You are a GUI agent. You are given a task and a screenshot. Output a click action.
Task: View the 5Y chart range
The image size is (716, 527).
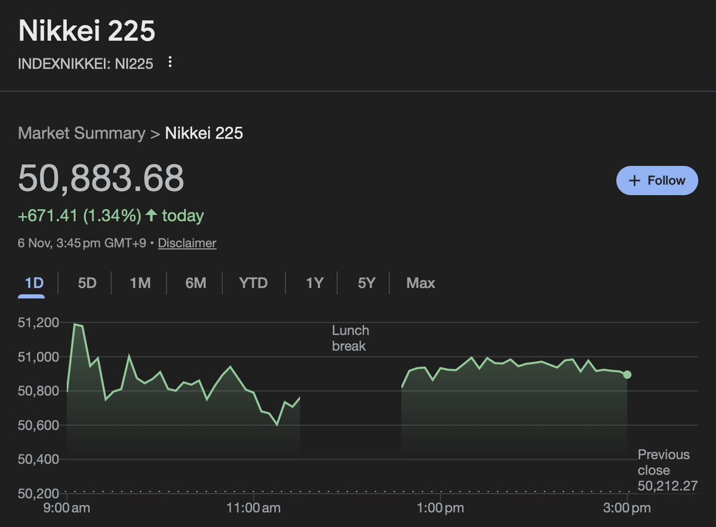coord(366,282)
